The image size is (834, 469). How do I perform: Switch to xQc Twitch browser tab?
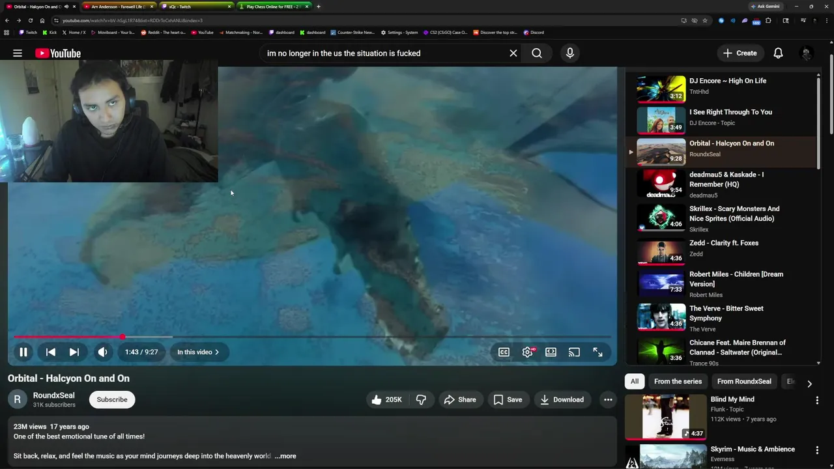[195, 7]
